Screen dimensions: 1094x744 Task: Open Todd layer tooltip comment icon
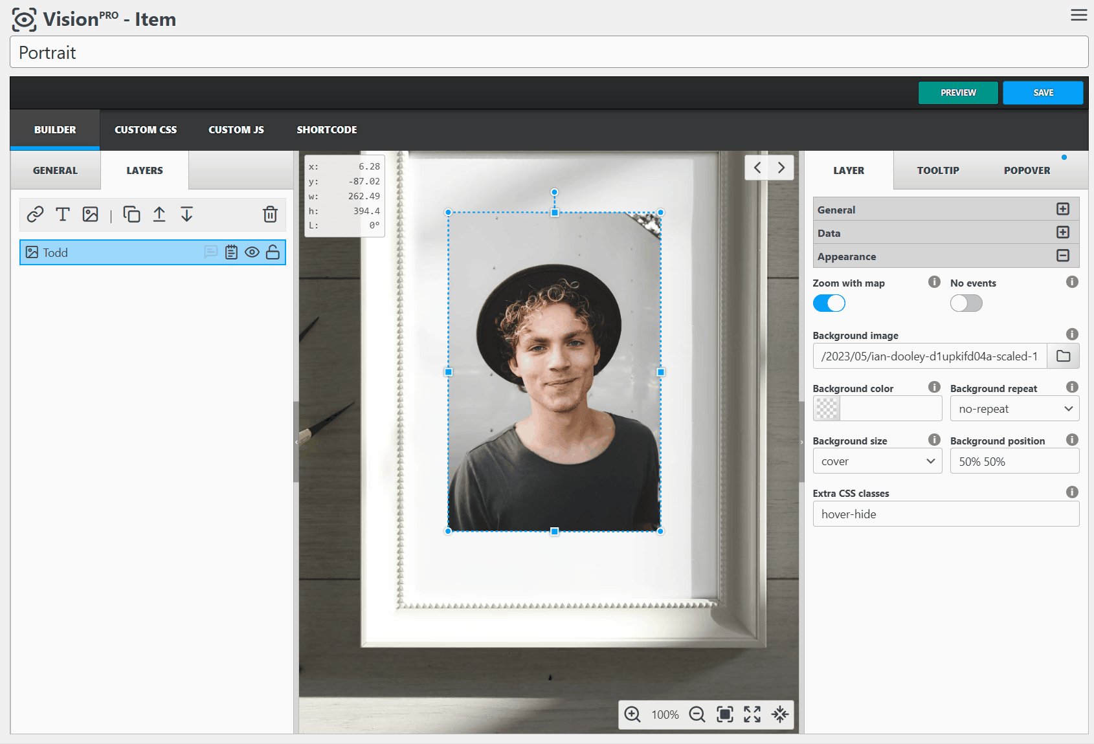(x=210, y=252)
